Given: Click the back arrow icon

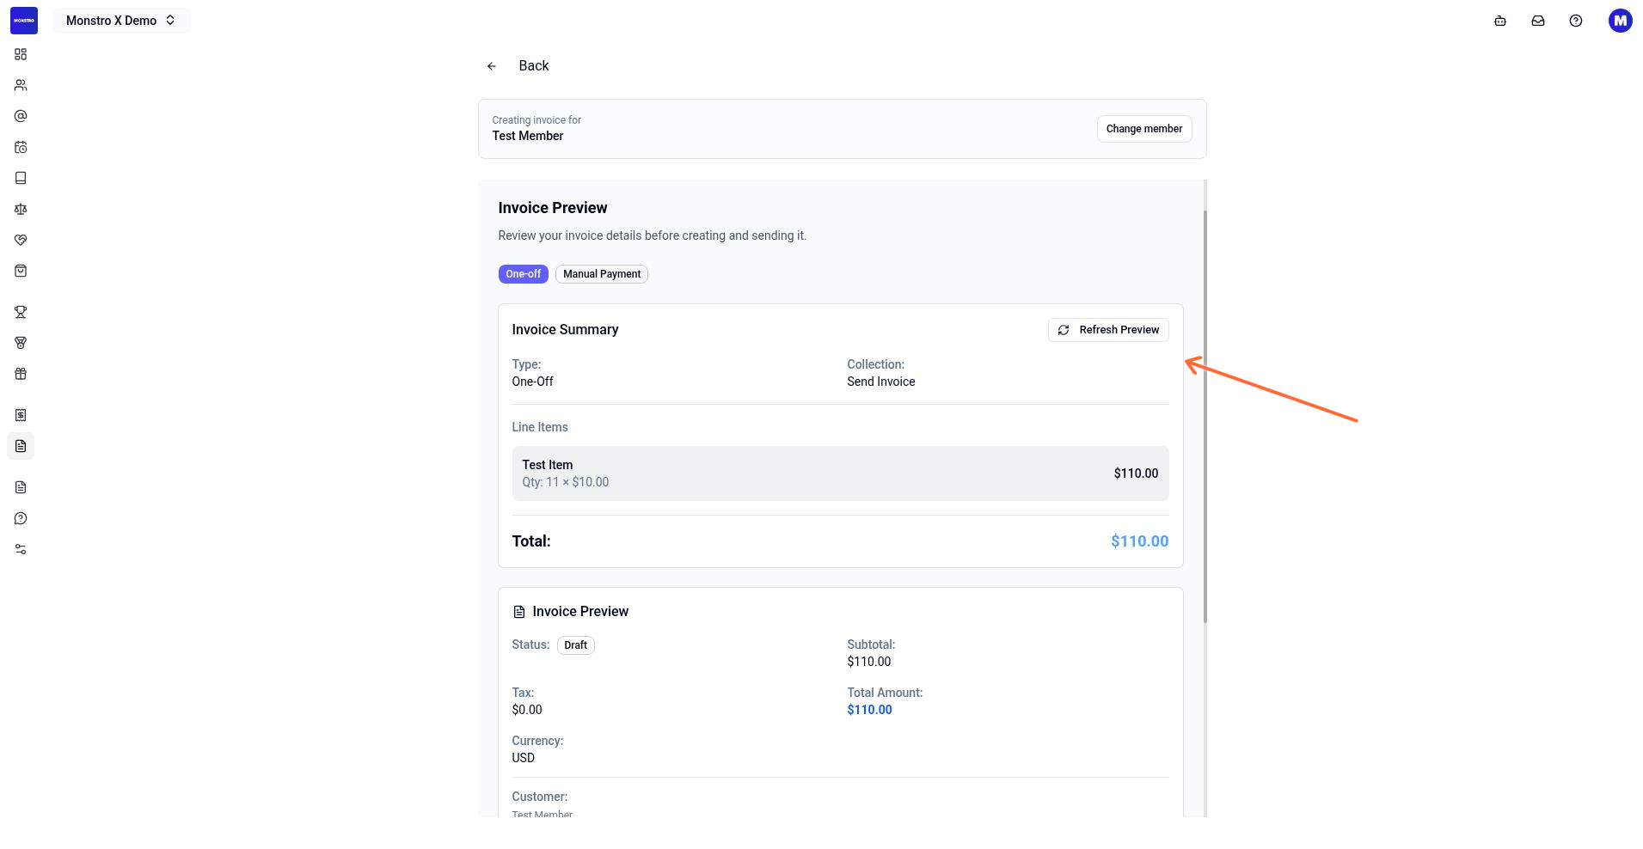Looking at the screenshot, I should pyautogui.click(x=492, y=66).
